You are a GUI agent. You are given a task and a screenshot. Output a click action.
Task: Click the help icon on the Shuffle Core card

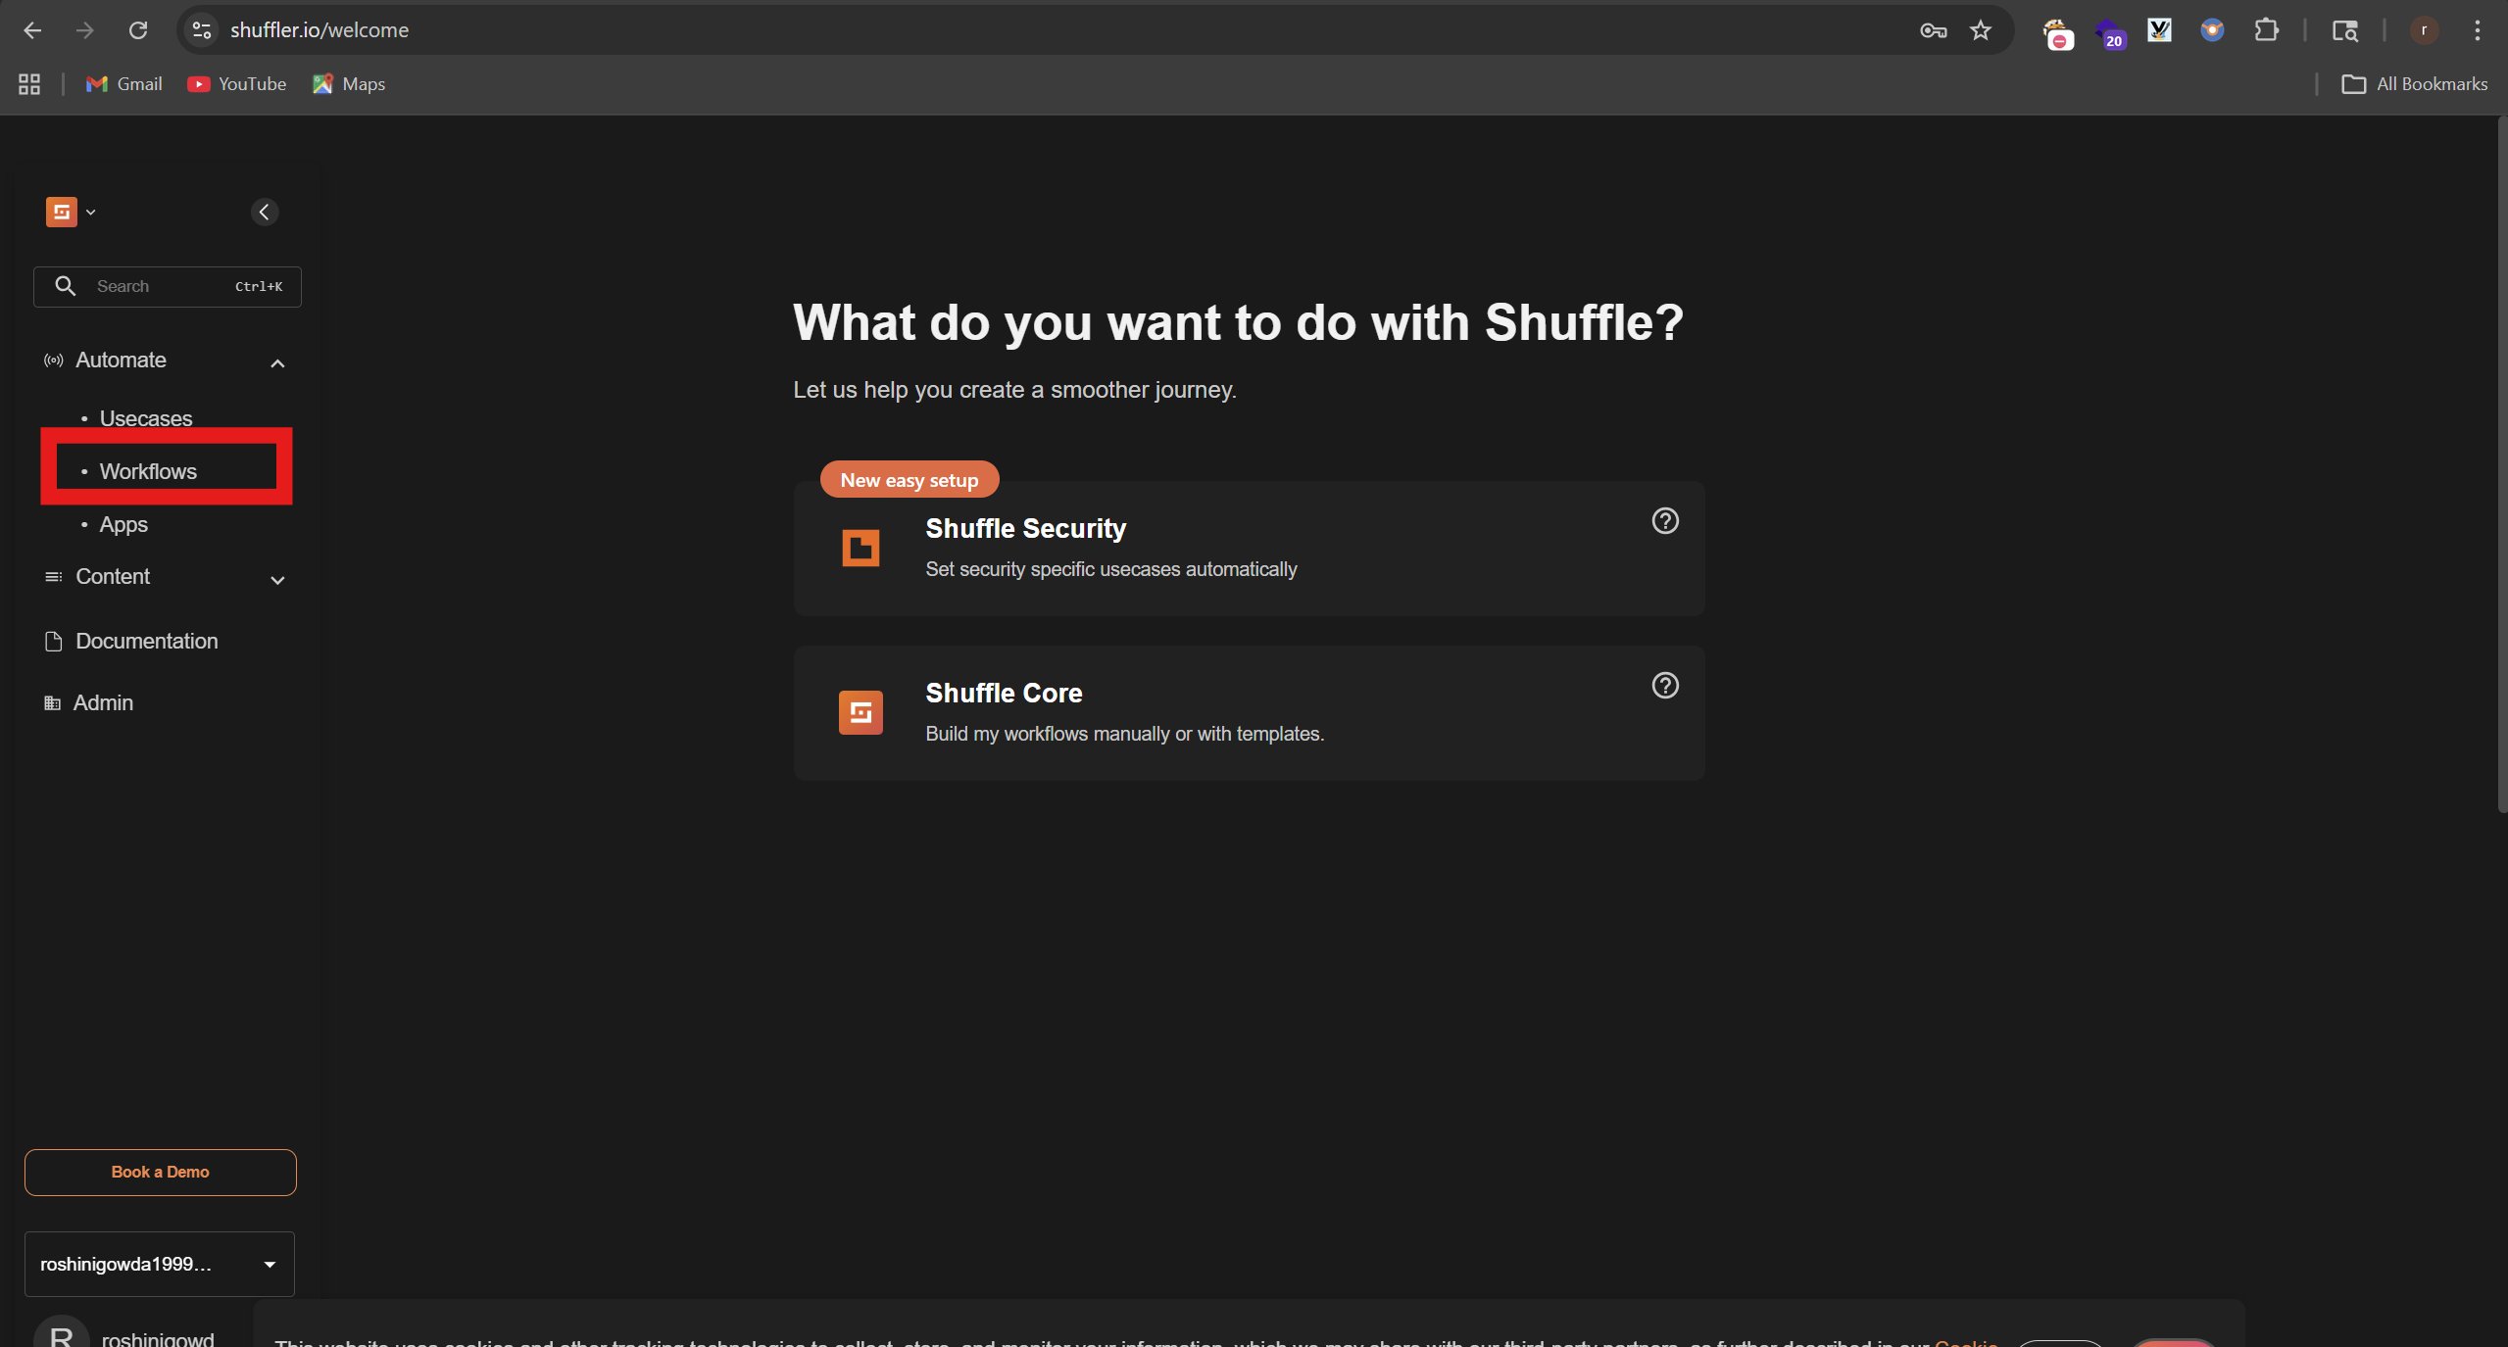1665,686
